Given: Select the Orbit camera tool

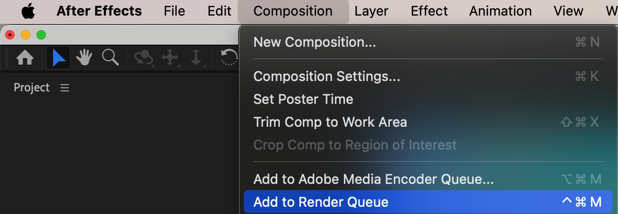Looking at the screenshot, I should (143, 58).
